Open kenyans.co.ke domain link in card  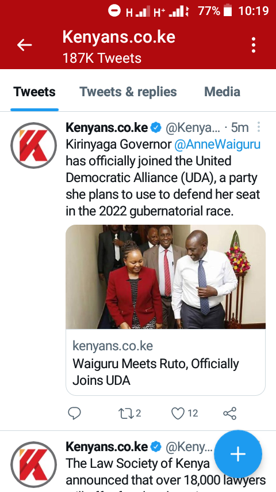click(113, 346)
